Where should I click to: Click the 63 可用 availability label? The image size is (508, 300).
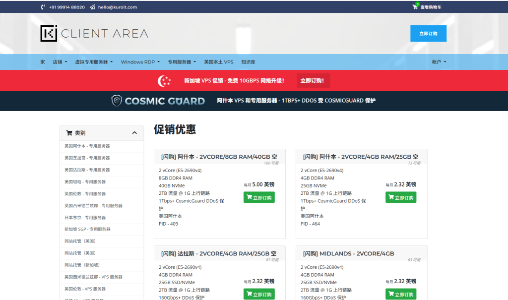point(414,260)
